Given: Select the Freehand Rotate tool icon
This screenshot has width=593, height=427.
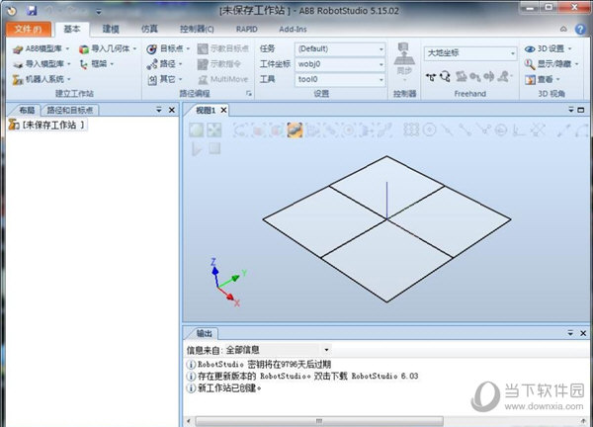Looking at the screenshot, I should click(x=445, y=77).
